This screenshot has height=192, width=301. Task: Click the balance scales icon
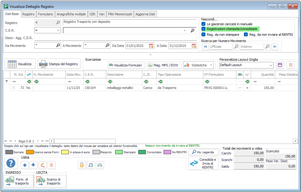(x=100, y=165)
